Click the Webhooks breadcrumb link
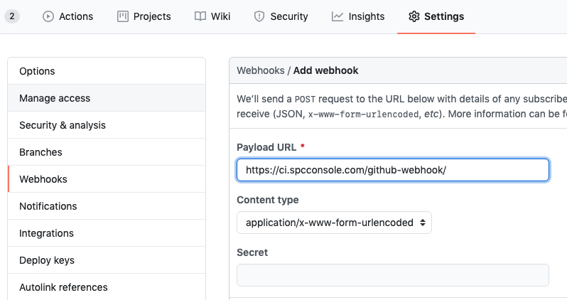 coord(260,70)
